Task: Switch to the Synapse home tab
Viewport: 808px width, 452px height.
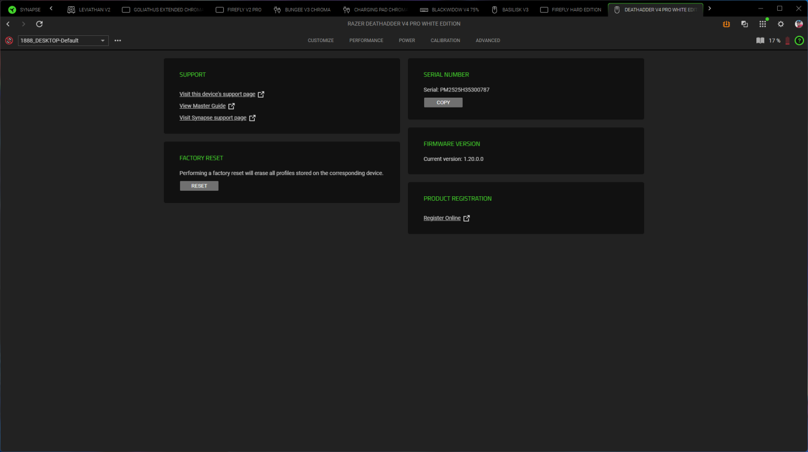Action: click(x=25, y=10)
